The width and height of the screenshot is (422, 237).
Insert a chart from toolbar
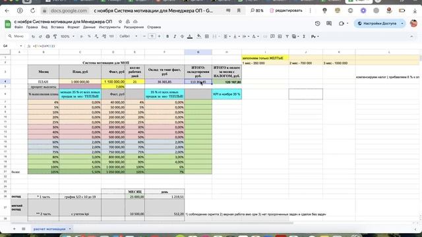280,36
